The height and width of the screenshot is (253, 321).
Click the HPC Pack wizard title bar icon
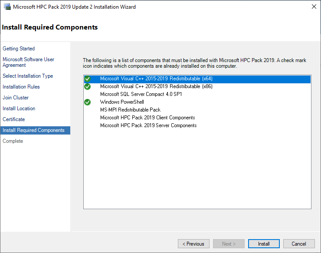pyautogui.click(x=7, y=7)
